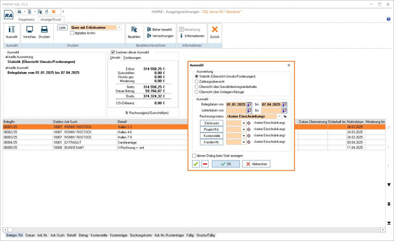The height and width of the screenshot is (241, 394).
Task: Open the Forderungen tab in the summary
Action: [x=131, y=57]
